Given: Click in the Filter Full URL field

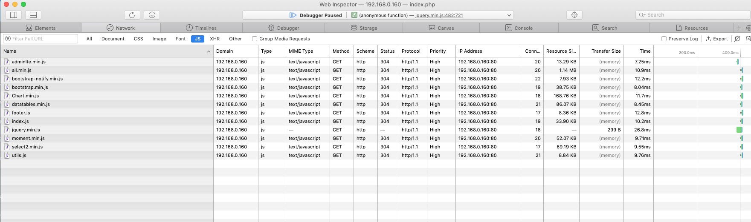Looking at the screenshot, I should click(x=41, y=39).
